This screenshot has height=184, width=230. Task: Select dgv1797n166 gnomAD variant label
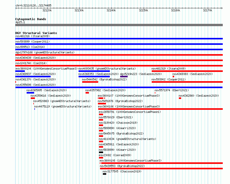(x=45, y=52)
